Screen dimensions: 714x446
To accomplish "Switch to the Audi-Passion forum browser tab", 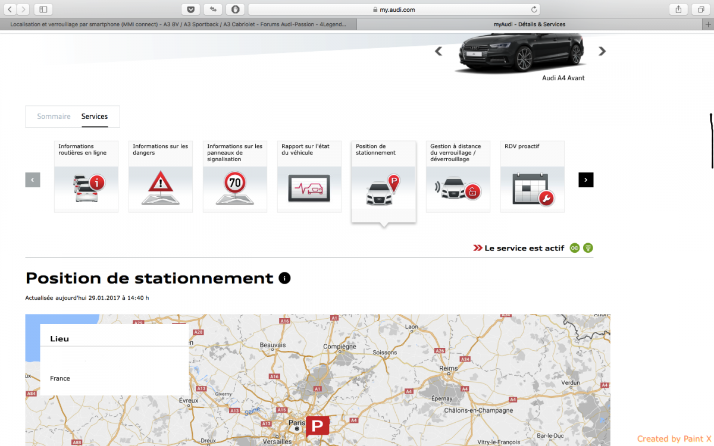I will 178,24.
